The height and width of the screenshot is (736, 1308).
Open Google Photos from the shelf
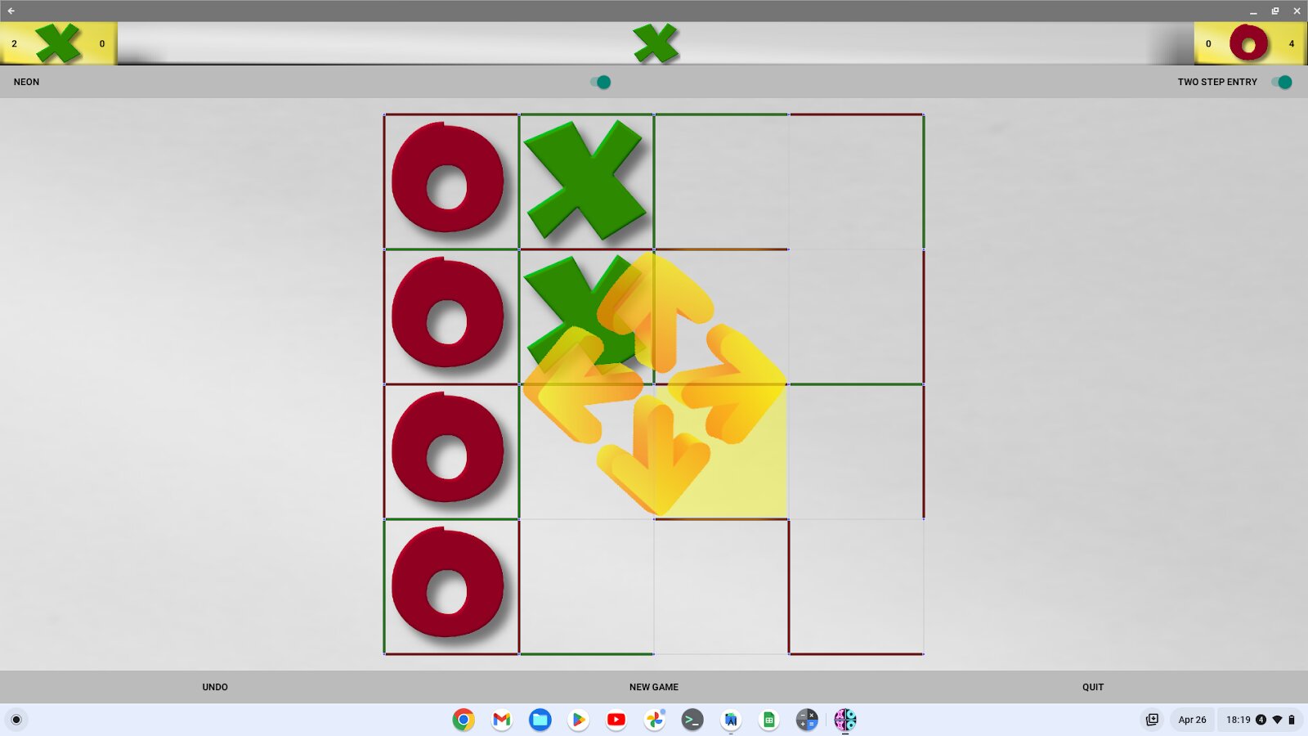654,720
